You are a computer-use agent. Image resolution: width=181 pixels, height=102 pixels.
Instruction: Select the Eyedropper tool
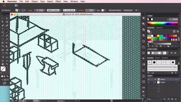[x=3, y=53]
